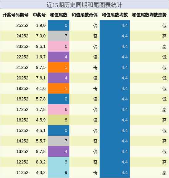Click the 开奖号码期号 column header
Screen dimensions: 169x178
(x=15, y=15)
